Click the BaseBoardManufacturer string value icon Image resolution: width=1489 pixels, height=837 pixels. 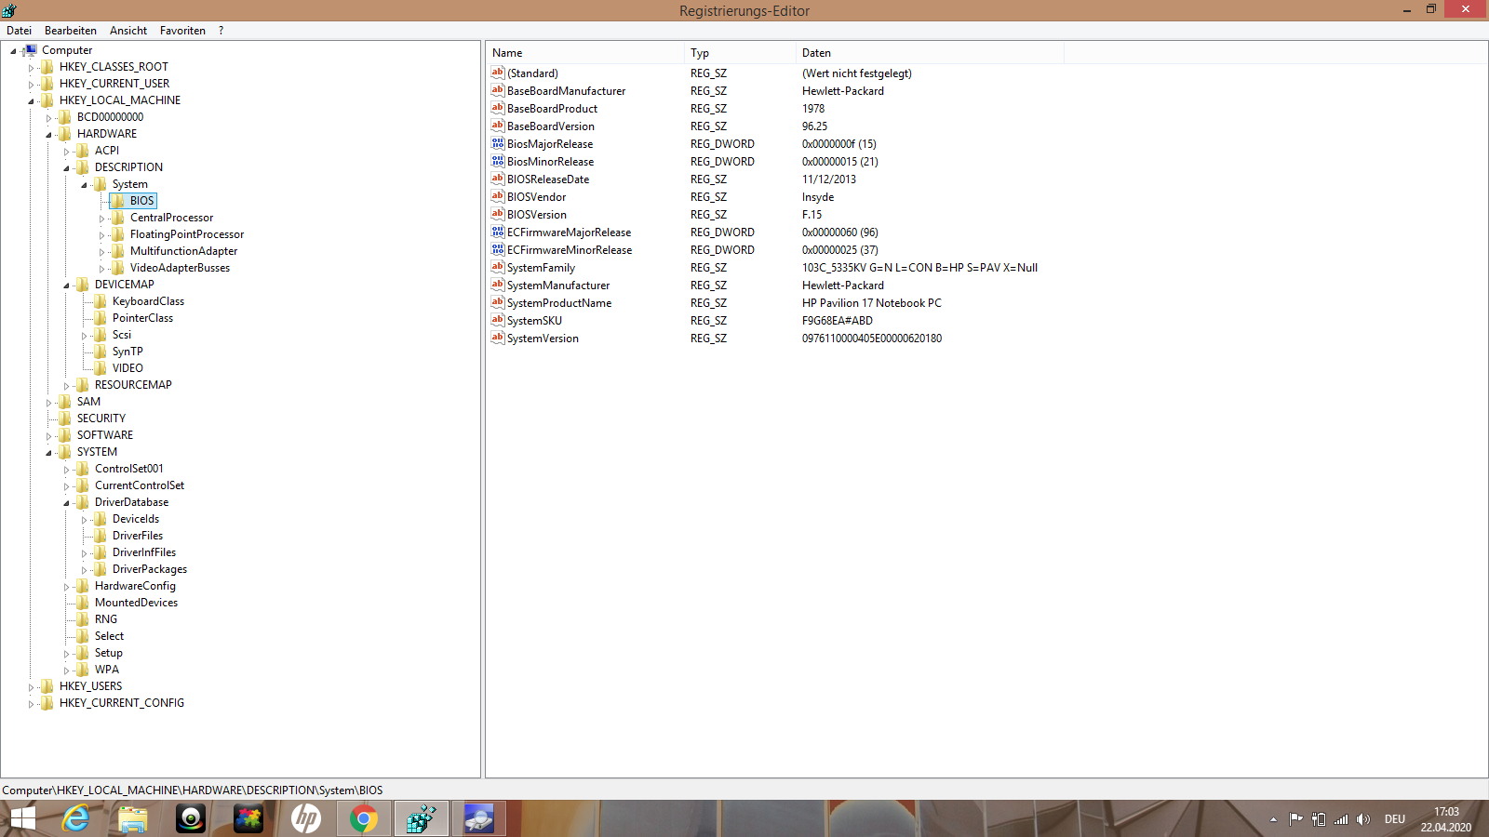[x=498, y=90]
